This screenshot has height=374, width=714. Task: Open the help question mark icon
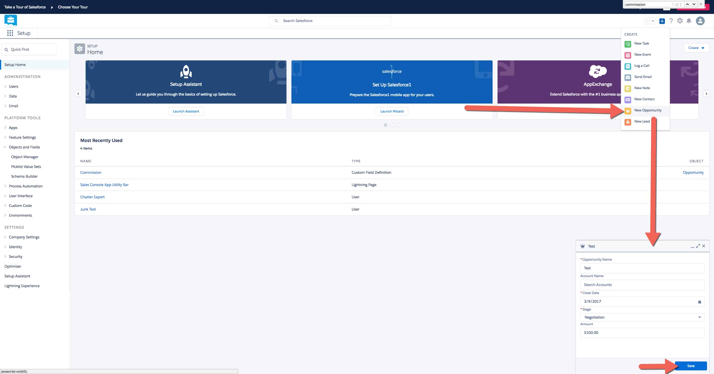(671, 21)
